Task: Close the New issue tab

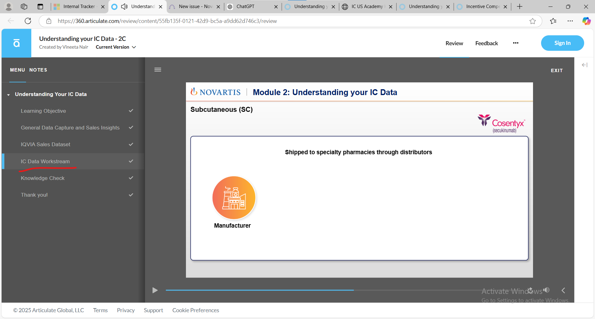Action: 218,7
